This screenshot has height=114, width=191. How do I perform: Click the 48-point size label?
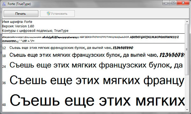(4, 105)
